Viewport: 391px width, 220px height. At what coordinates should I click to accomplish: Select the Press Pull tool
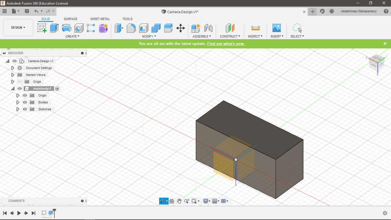pyautogui.click(x=119, y=28)
